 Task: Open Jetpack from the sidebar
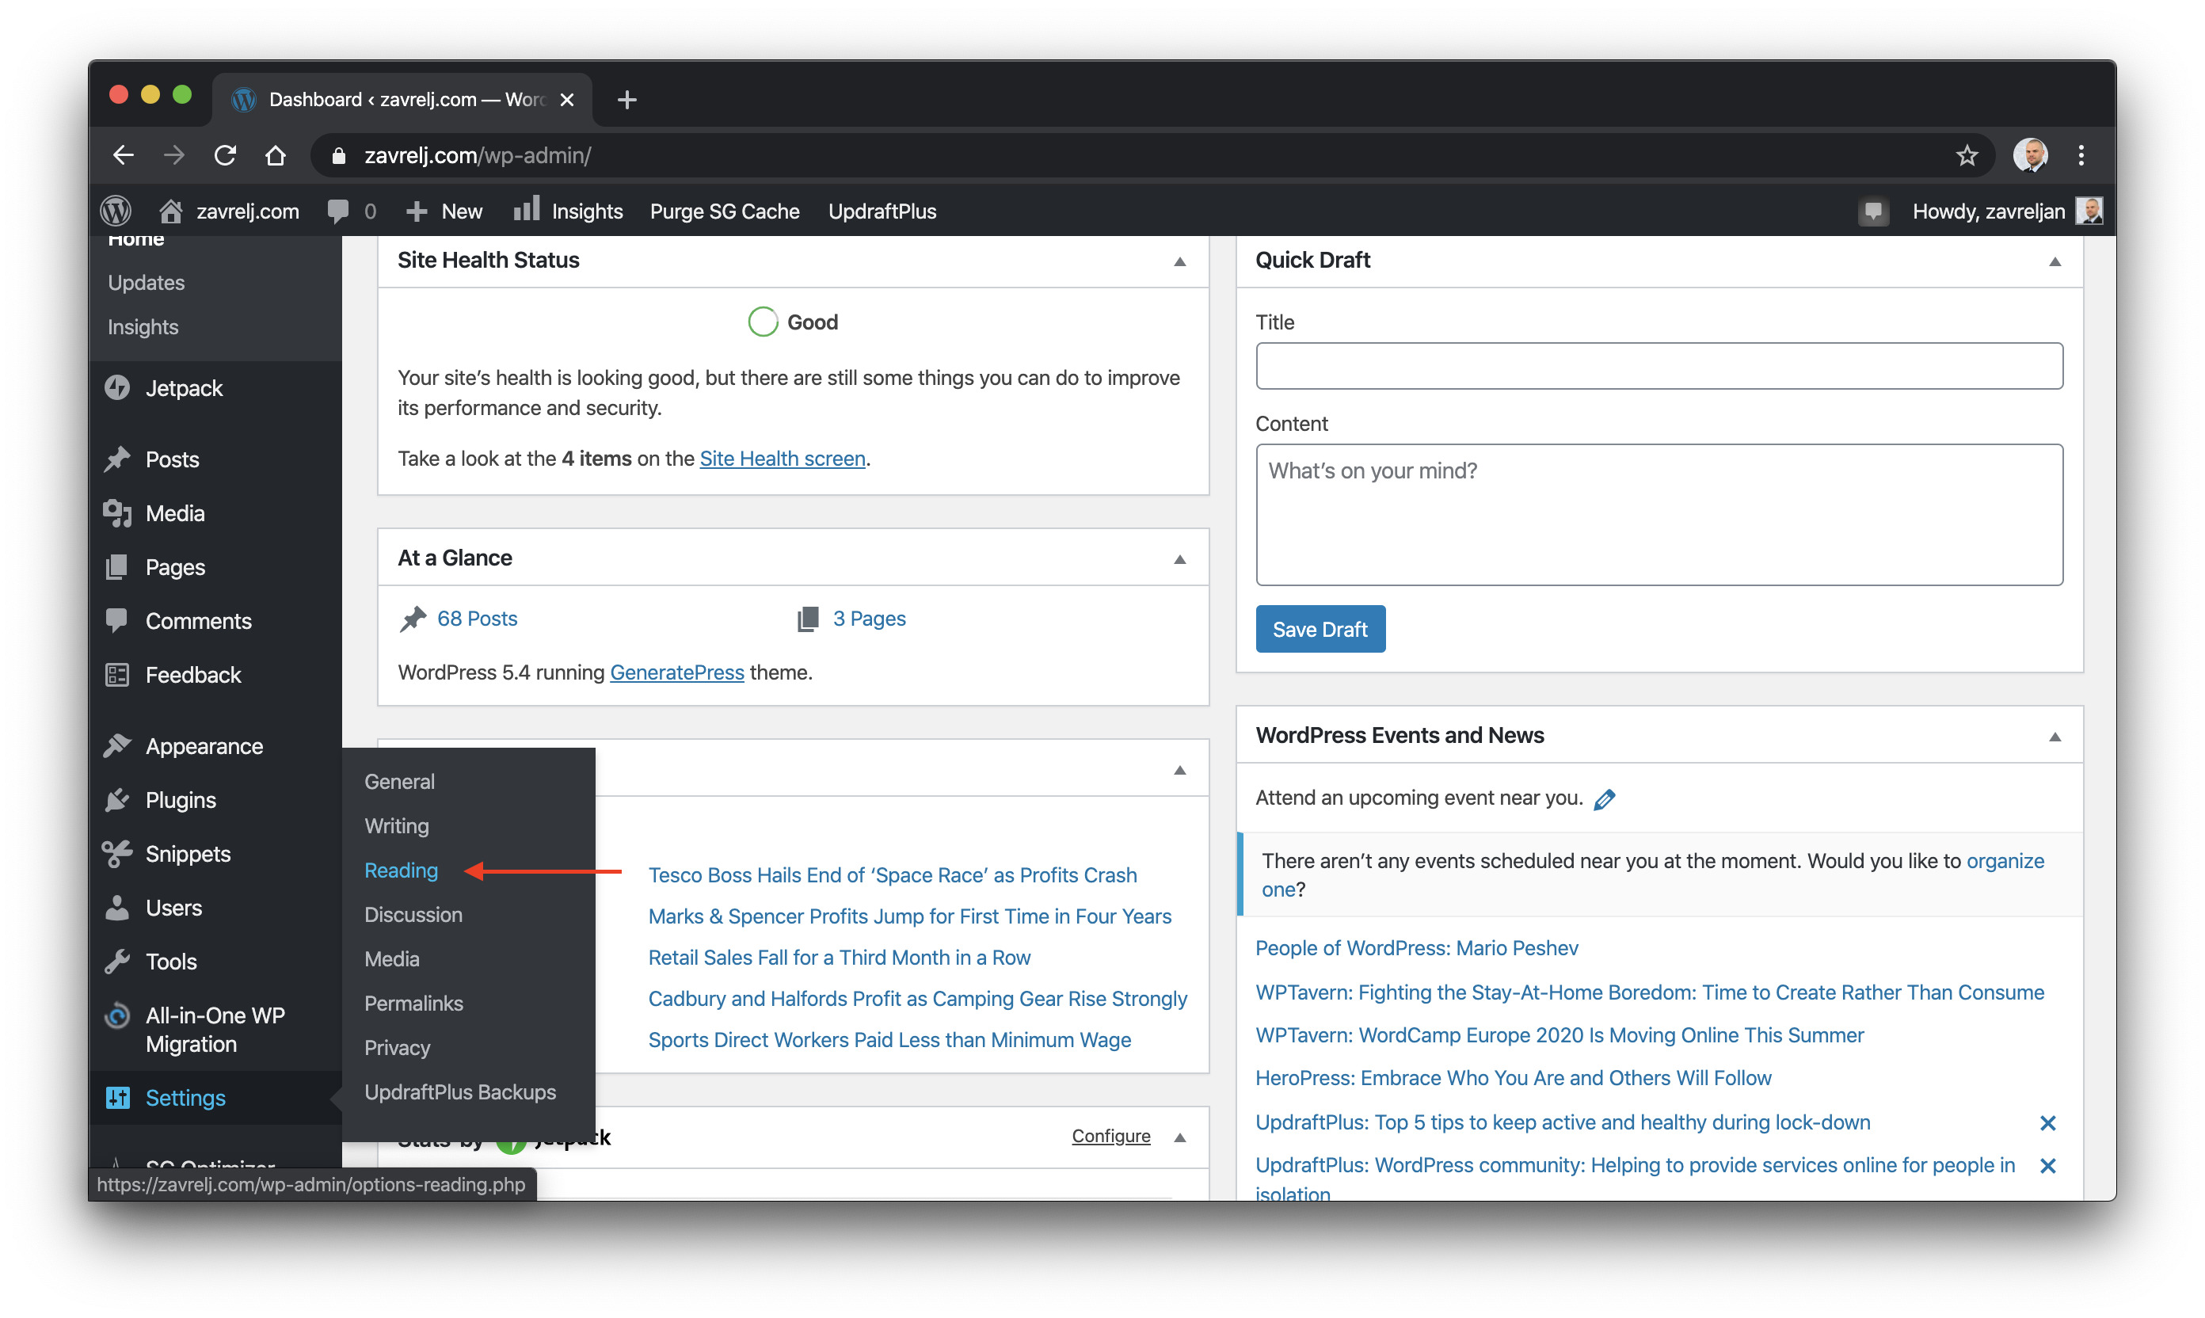pos(184,388)
